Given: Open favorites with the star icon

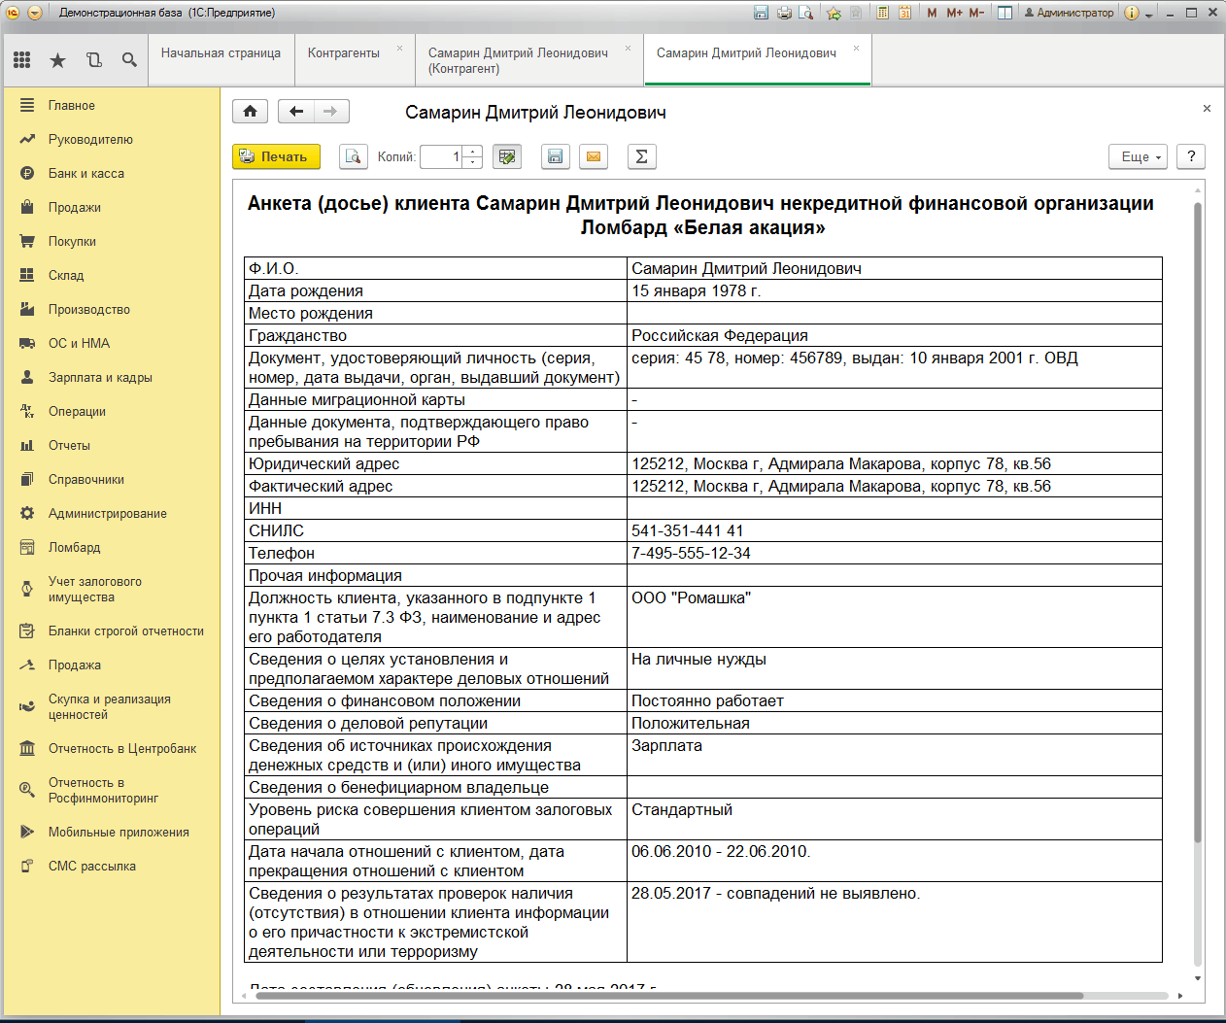Looking at the screenshot, I should click(x=58, y=60).
